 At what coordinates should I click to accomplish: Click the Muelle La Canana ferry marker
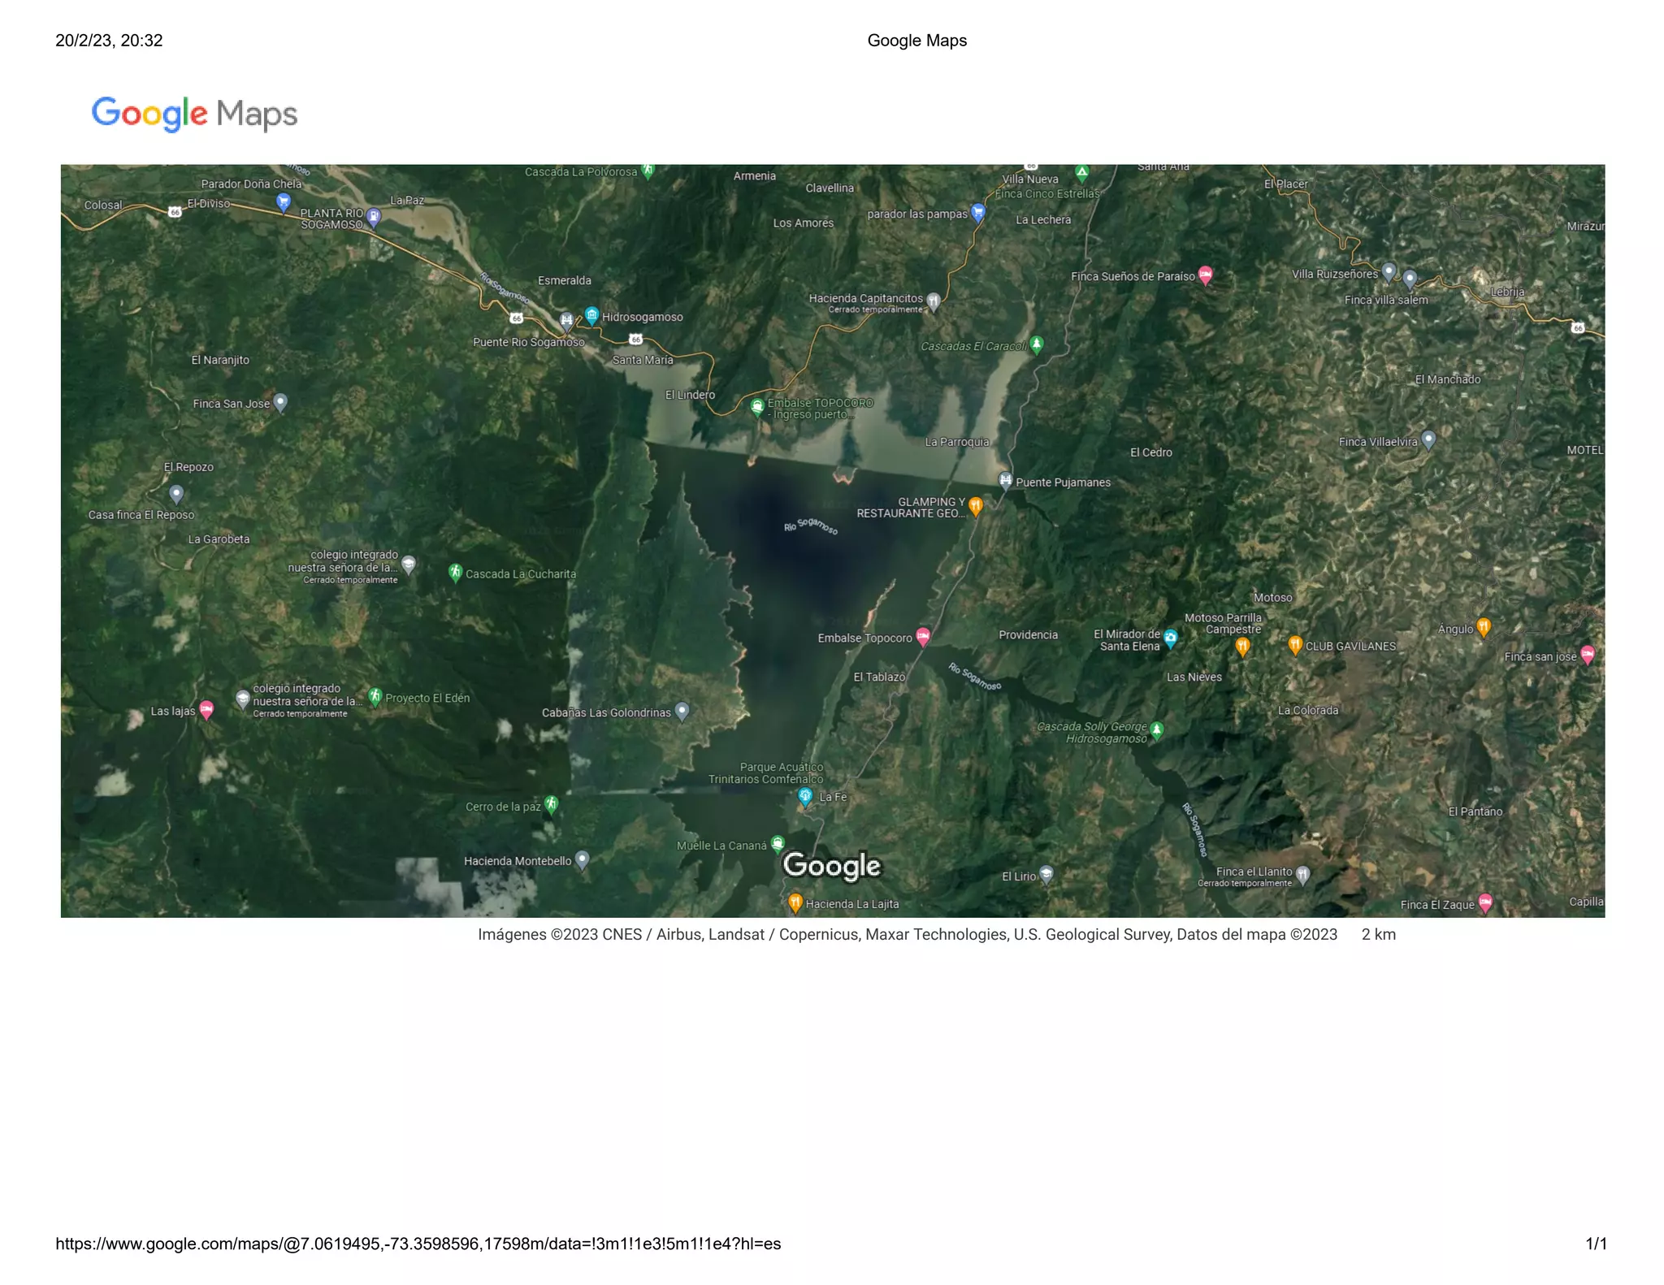point(778,843)
